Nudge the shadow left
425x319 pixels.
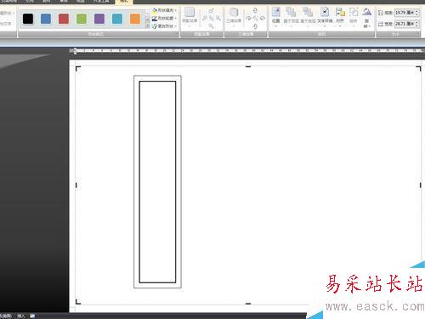(x=205, y=18)
